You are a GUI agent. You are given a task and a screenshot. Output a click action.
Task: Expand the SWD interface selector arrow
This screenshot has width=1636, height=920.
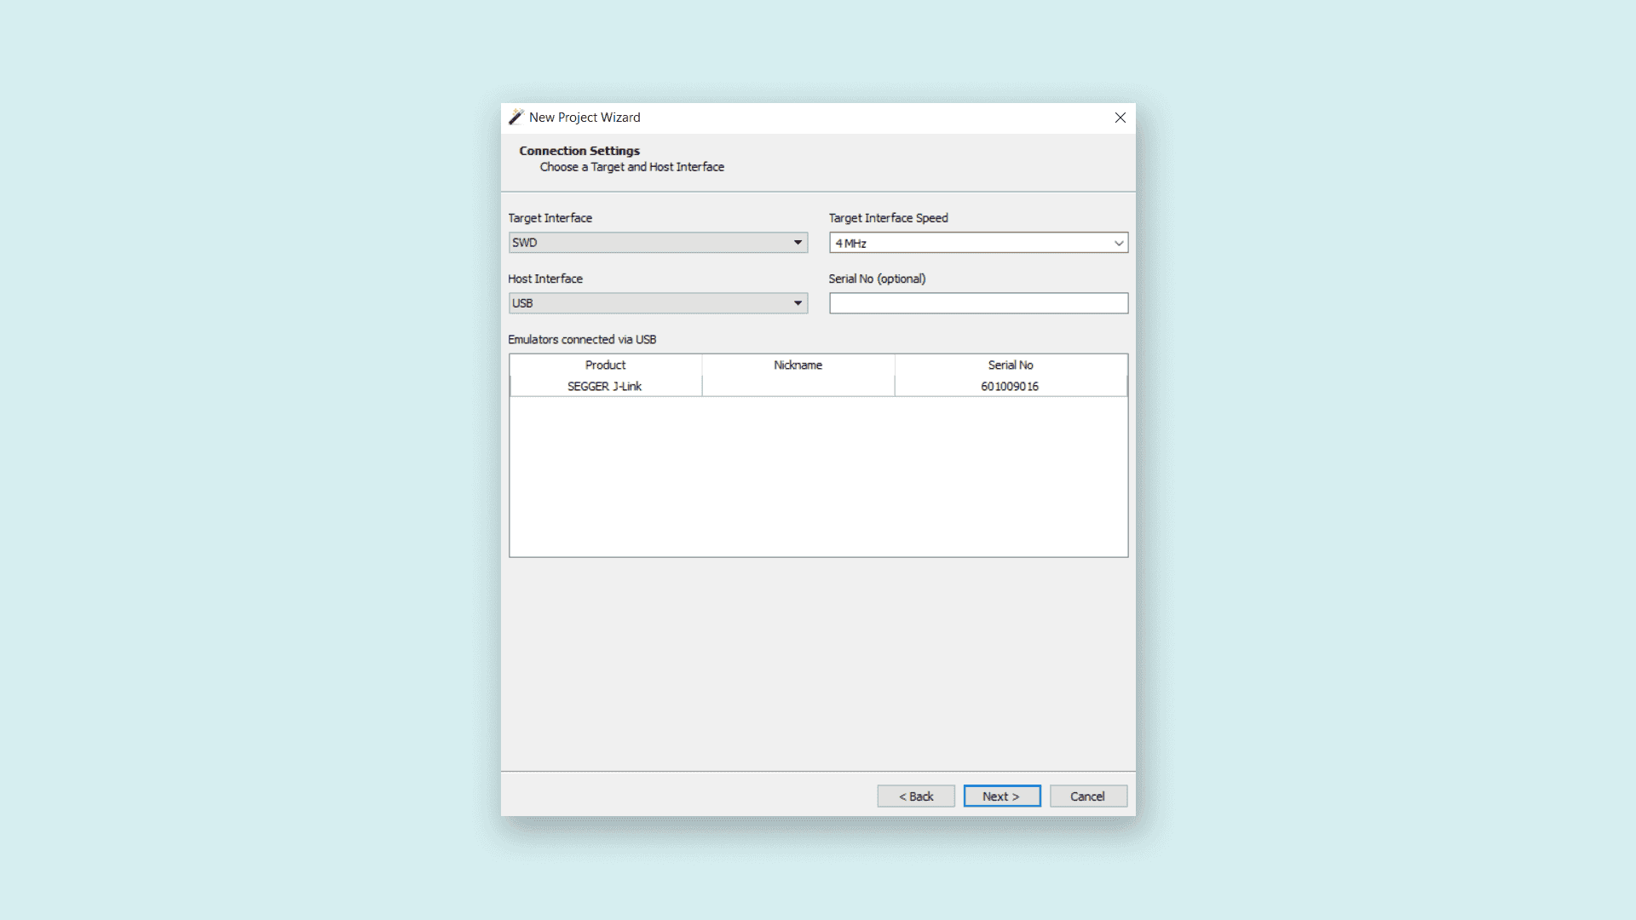click(x=798, y=243)
